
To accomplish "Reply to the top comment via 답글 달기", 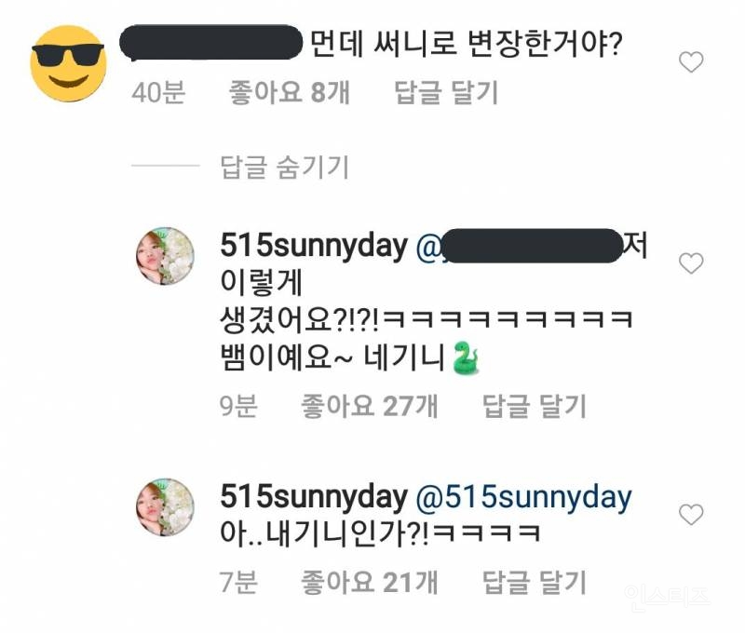I will click(447, 92).
